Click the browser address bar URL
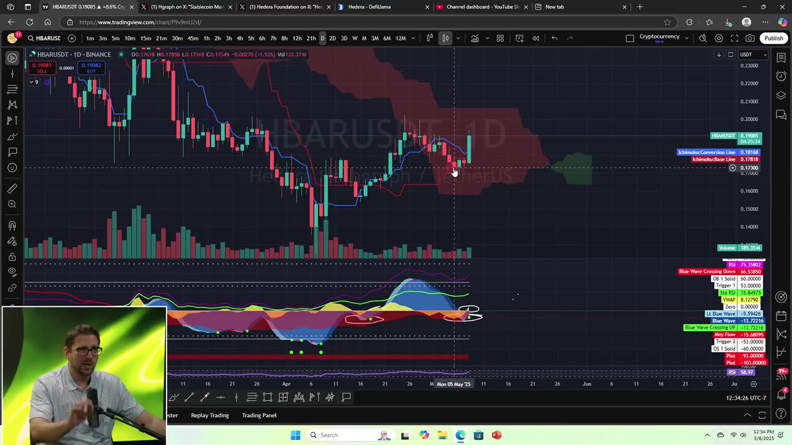Viewport: 792px width, 445px height. (x=140, y=22)
